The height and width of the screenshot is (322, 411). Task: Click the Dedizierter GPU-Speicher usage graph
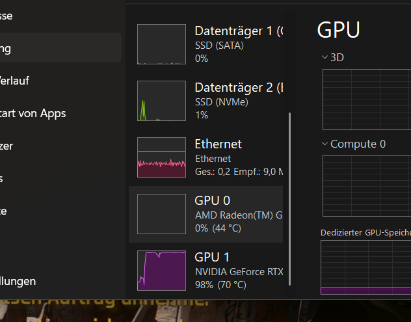[366, 267]
